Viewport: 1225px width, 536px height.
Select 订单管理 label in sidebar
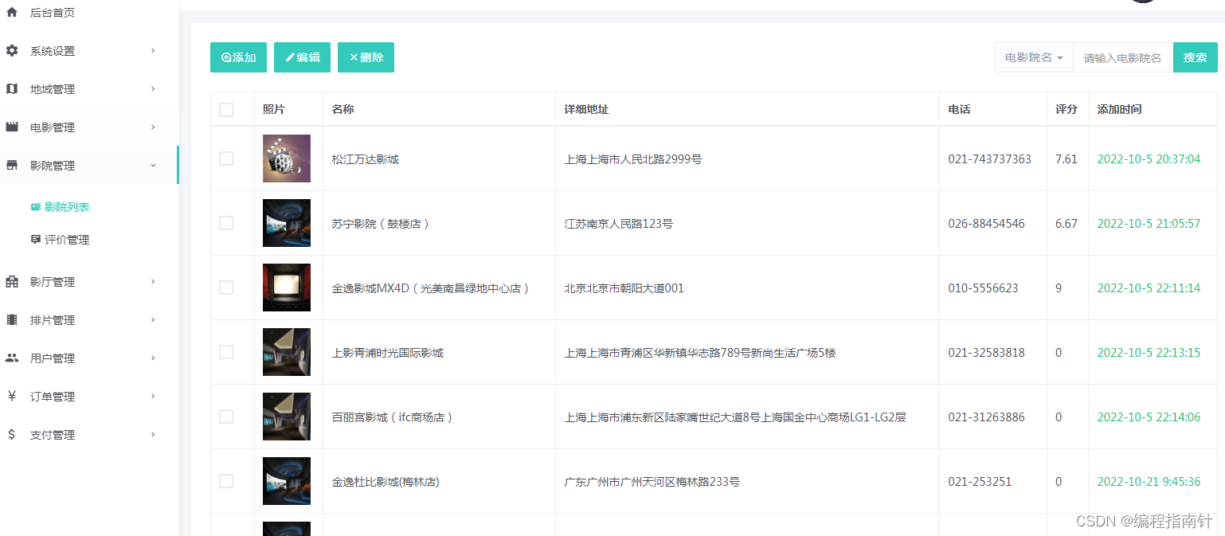(x=53, y=397)
